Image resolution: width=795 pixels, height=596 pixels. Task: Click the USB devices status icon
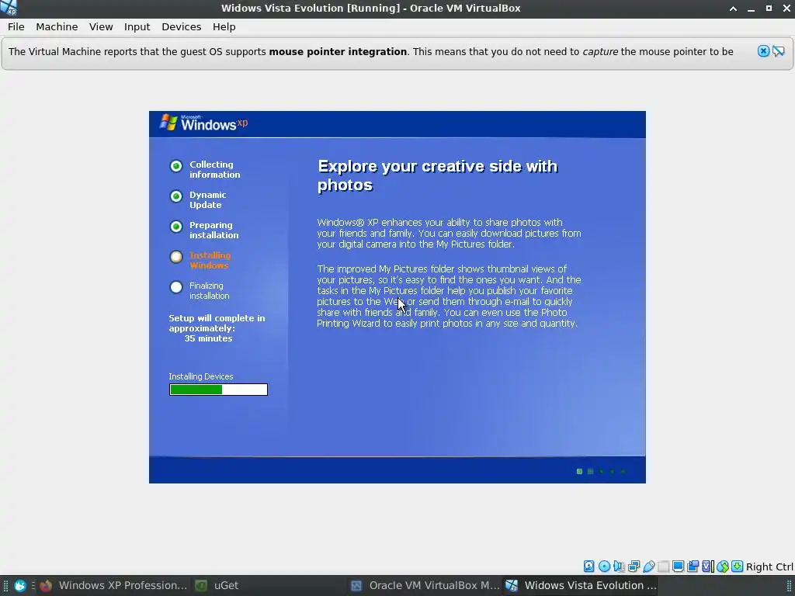click(x=648, y=566)
